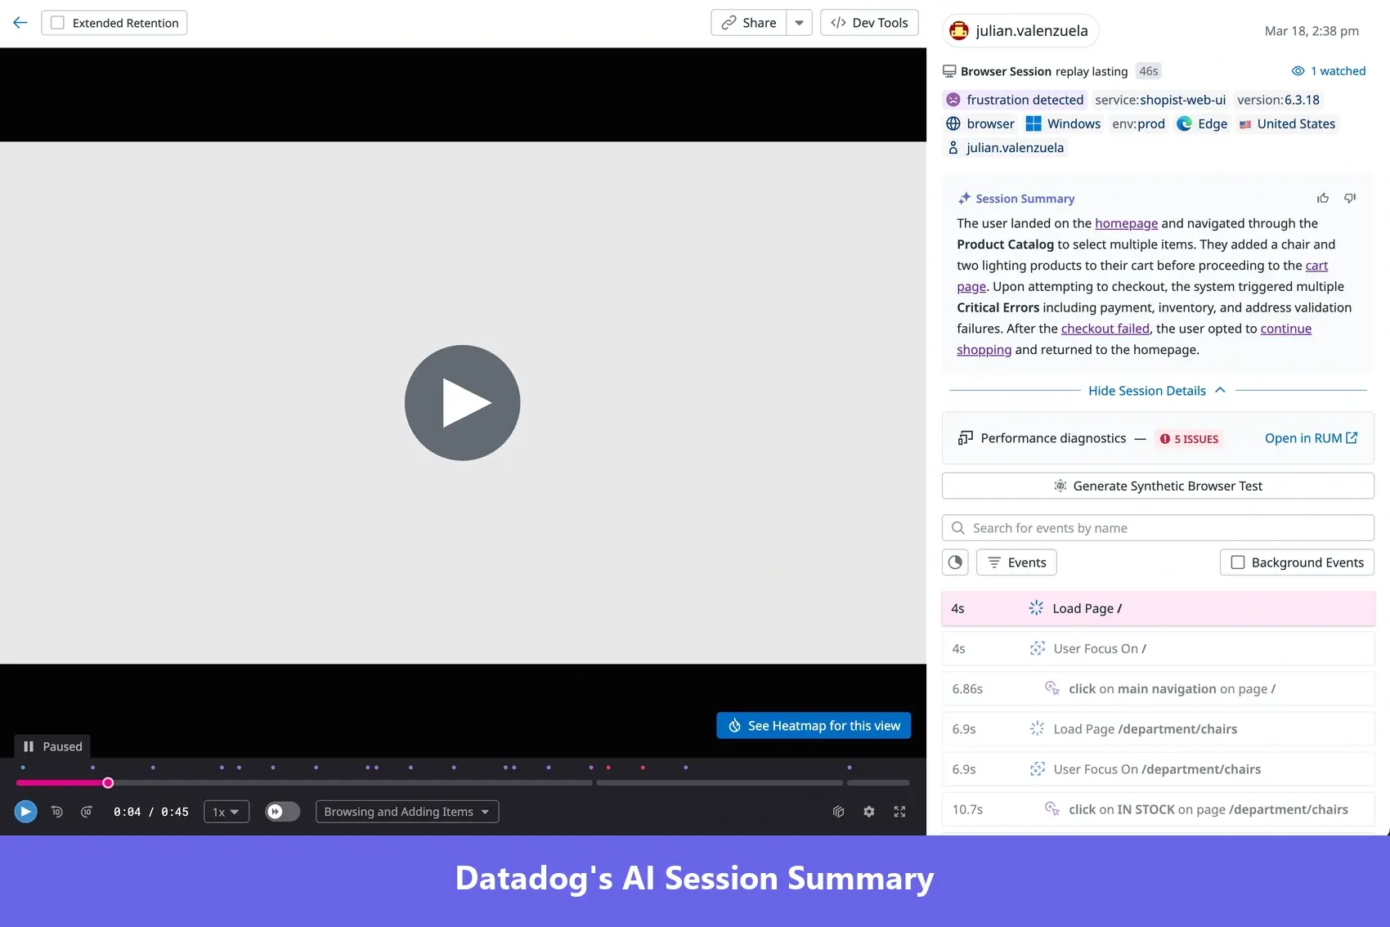
Task: Click the version:6.3.18 tag
Action: point(1278,100)
